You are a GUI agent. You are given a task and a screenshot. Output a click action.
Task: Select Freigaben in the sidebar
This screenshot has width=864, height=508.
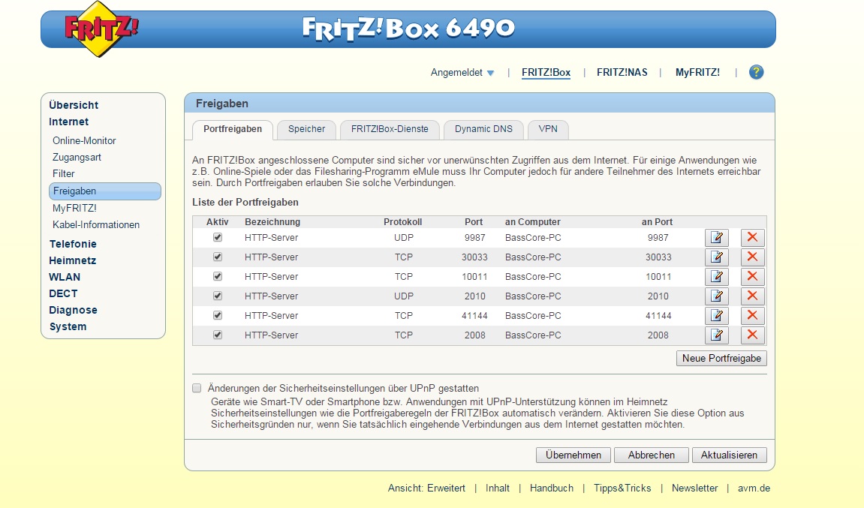104,191
